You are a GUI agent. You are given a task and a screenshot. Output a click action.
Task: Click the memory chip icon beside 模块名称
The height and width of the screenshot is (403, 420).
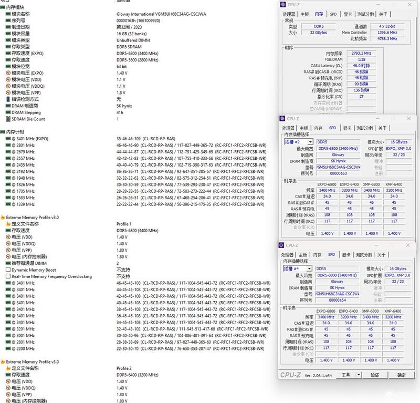[x=8, y=14]
